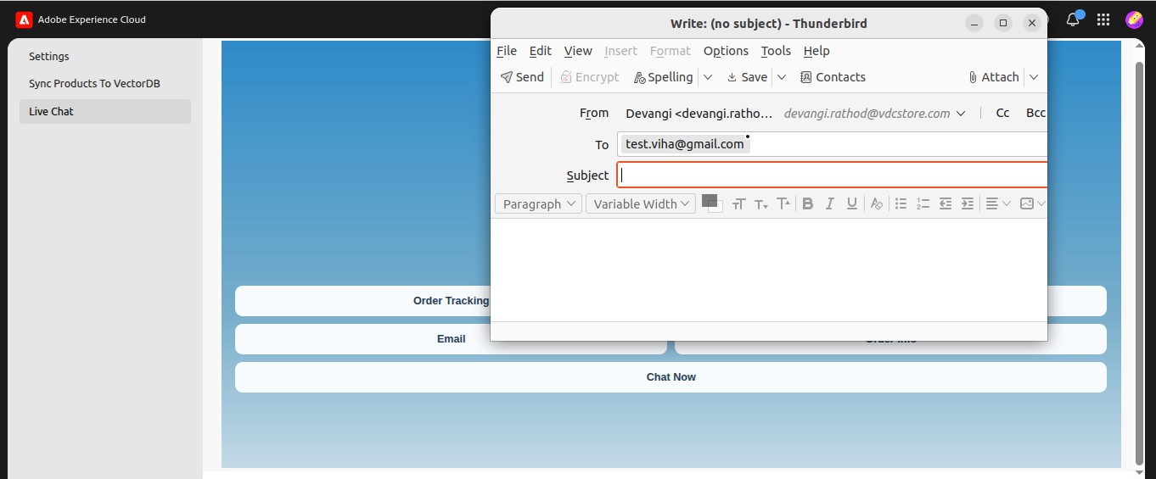Click the italic devangi.rathod@vdcstore.com address text
Image resolution: width=1156 pixels, height=479 pixels.
click(x=867, y=114)
